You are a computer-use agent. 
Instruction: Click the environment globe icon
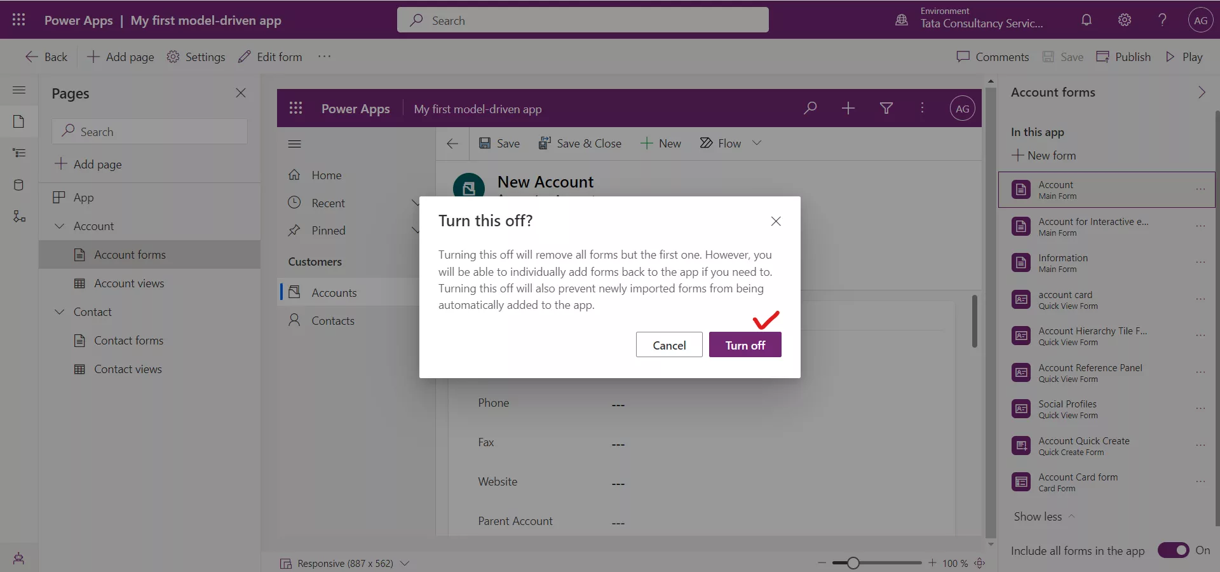click(902, 20)
